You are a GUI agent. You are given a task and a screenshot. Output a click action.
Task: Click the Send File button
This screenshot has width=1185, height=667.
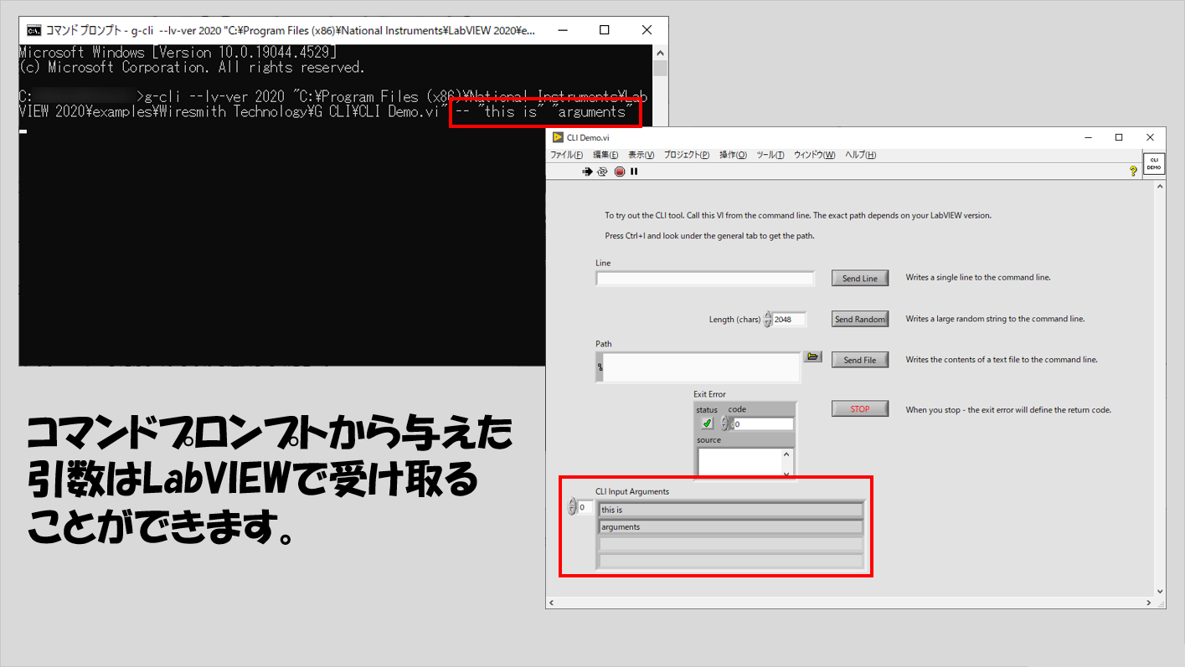[860, 360]
